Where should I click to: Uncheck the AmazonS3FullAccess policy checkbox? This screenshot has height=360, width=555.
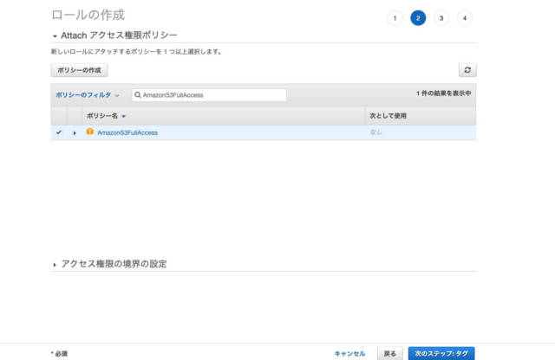pos(59,132)
